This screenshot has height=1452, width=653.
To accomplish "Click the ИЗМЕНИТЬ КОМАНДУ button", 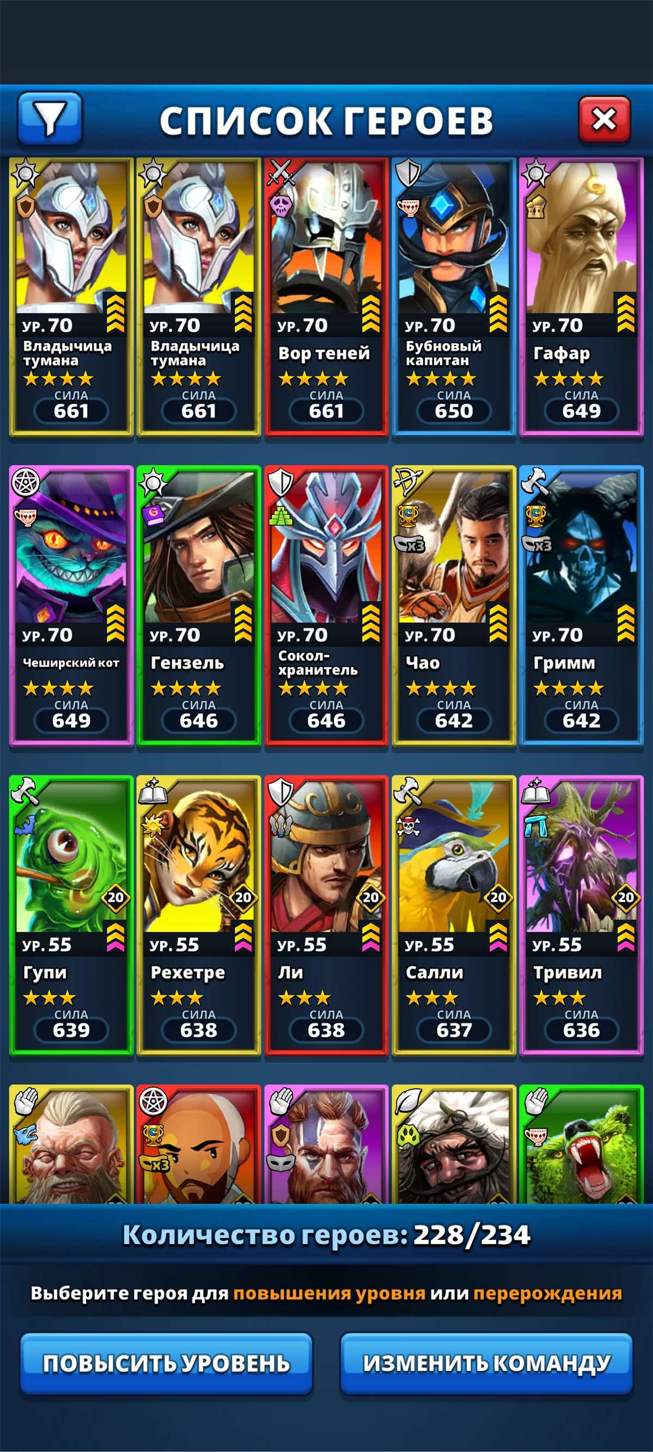I will point(486,1364).
